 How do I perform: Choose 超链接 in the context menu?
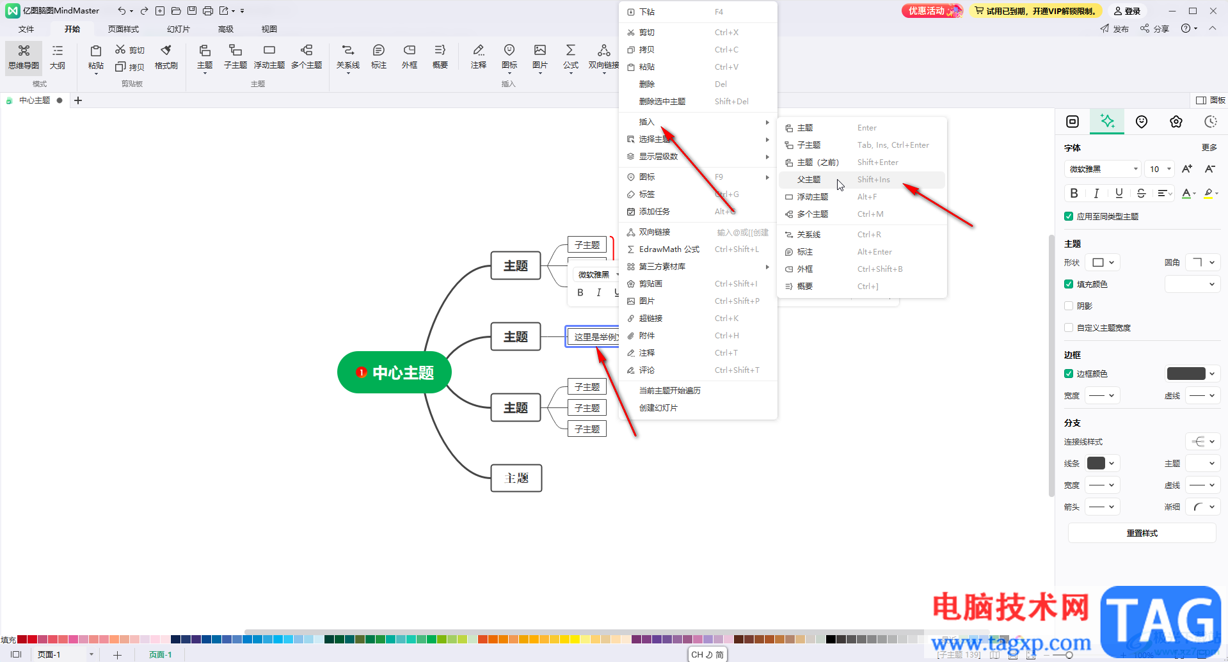point(698,318)
